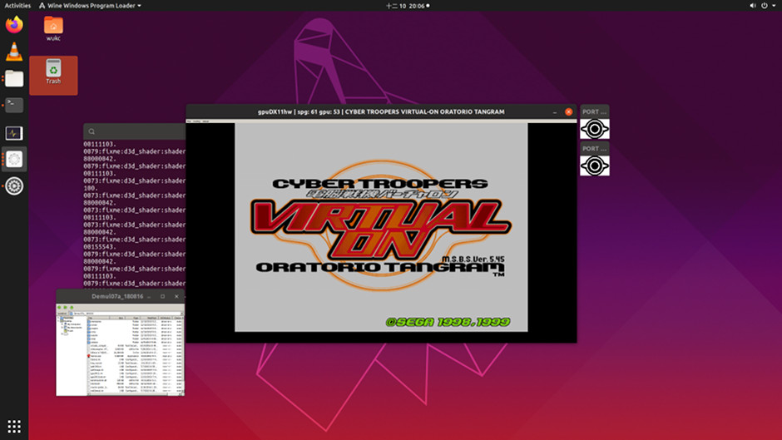The height and width of the screenshot is (440, 782).
Task: Sort by Type column in Demul07a window
Action: (132, 318)
